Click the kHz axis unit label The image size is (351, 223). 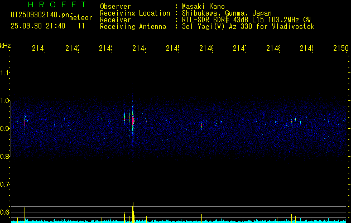tap(6, 45)
